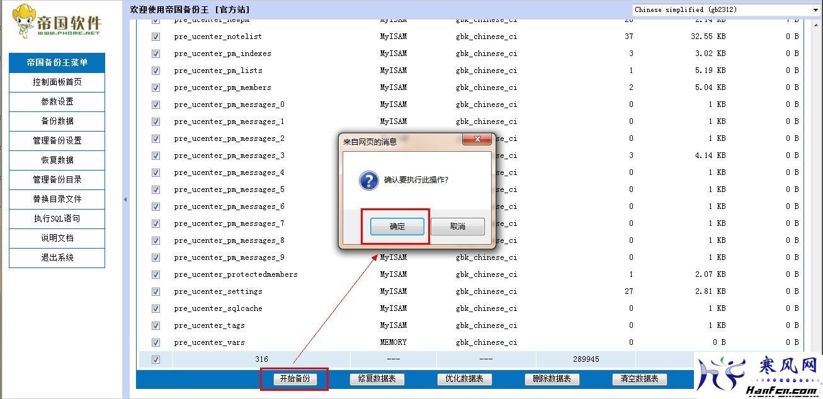Click 开始备份 button
This screenshot has height=399, width=823.
pos(295,379)
